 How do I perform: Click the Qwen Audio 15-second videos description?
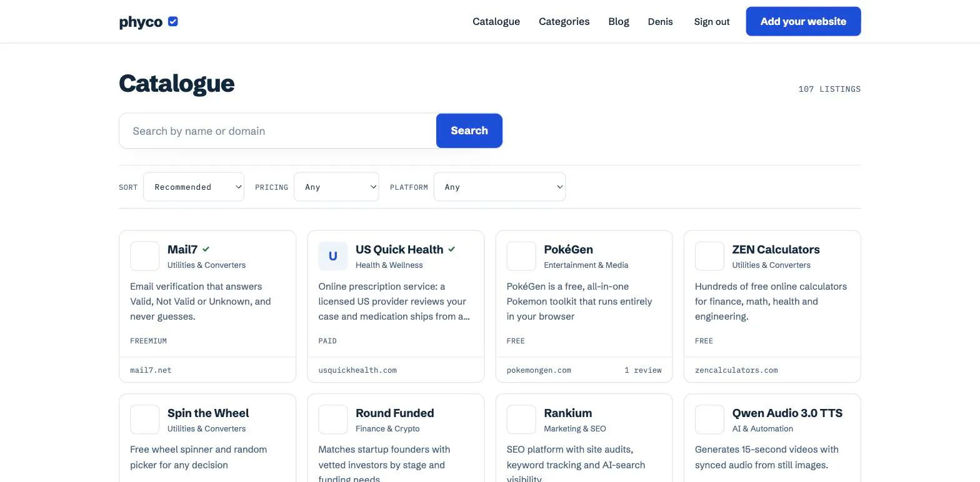coord(767,457)
